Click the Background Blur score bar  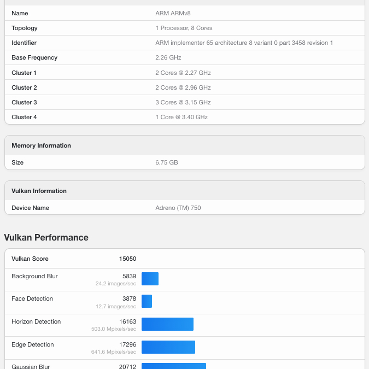click(x=150, y=279)
